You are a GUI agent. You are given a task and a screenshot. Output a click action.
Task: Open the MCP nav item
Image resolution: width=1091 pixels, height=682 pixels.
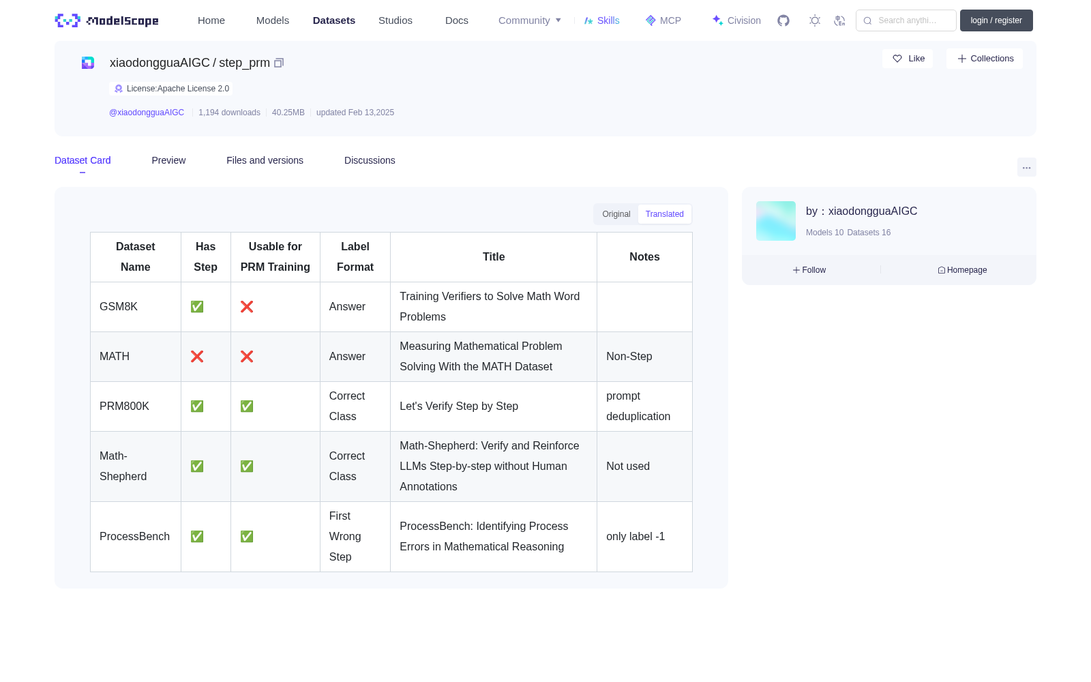click(663, 20)
